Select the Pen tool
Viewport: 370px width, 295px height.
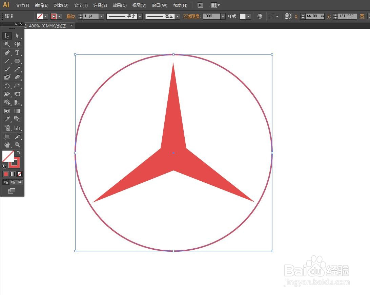pyautogui.click(x=7, y=52)
